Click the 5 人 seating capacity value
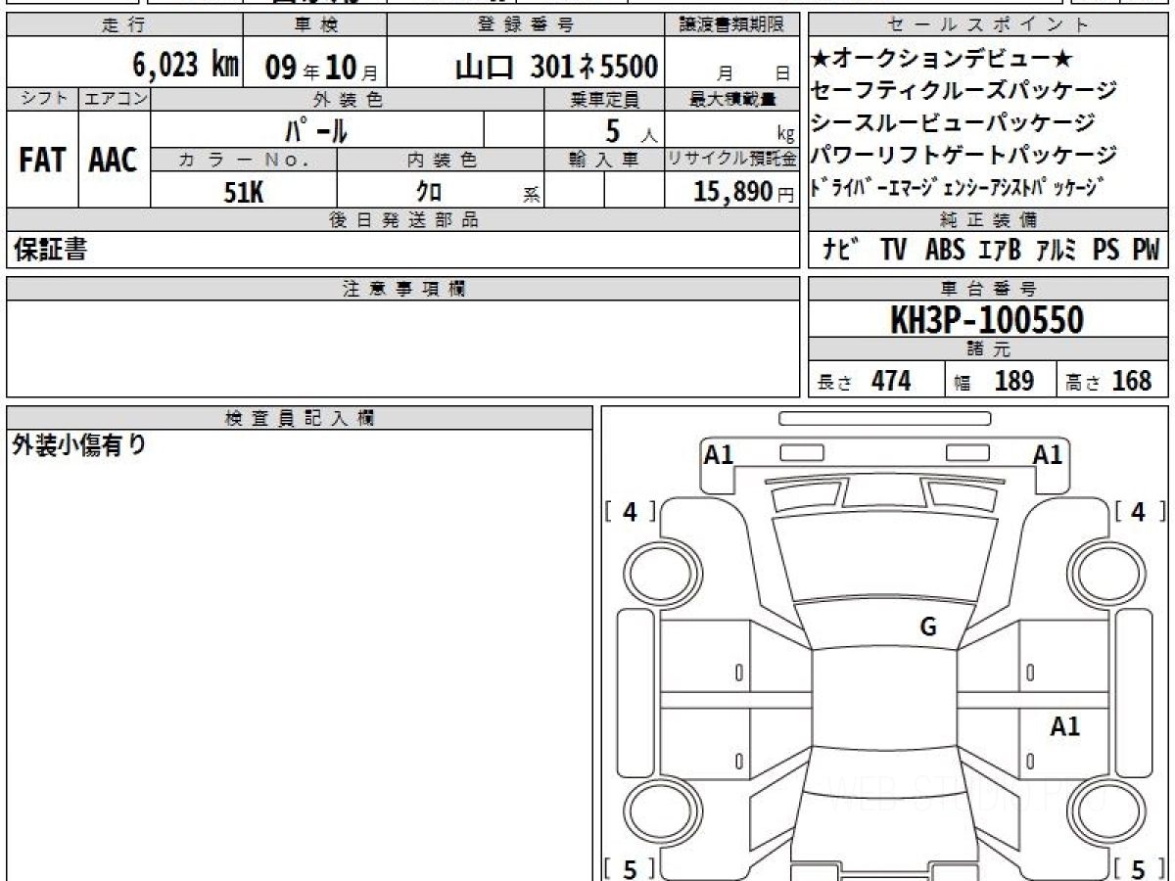The image size is (1175, 881). [631, 129]
